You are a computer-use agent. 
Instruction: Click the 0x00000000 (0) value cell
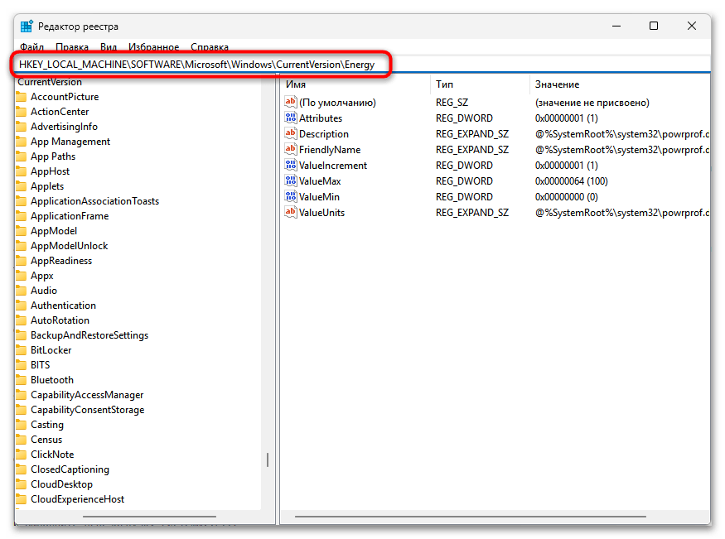click(x=567, y=197)
